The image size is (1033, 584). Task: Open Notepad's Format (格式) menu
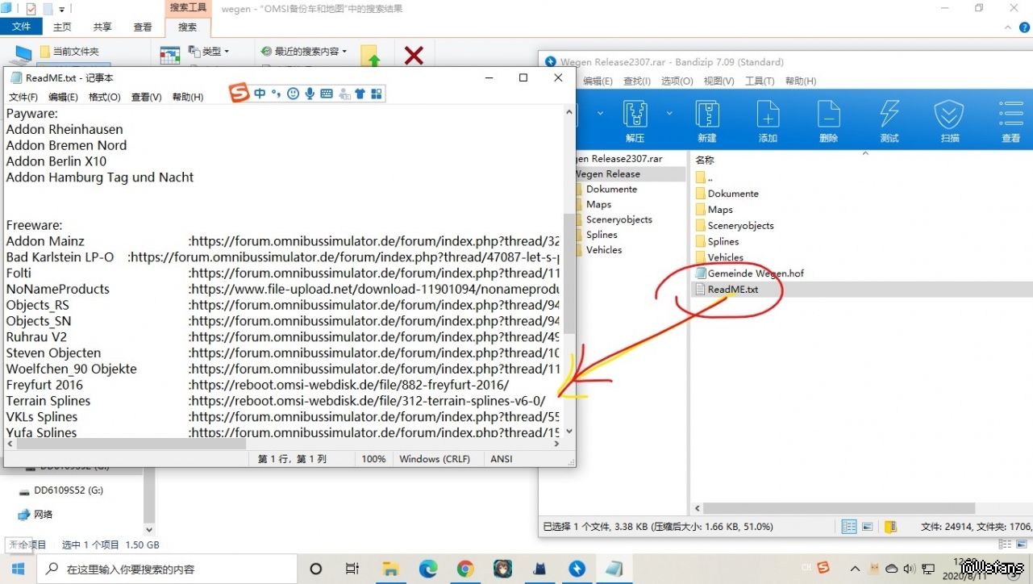[x=104, y=97]
